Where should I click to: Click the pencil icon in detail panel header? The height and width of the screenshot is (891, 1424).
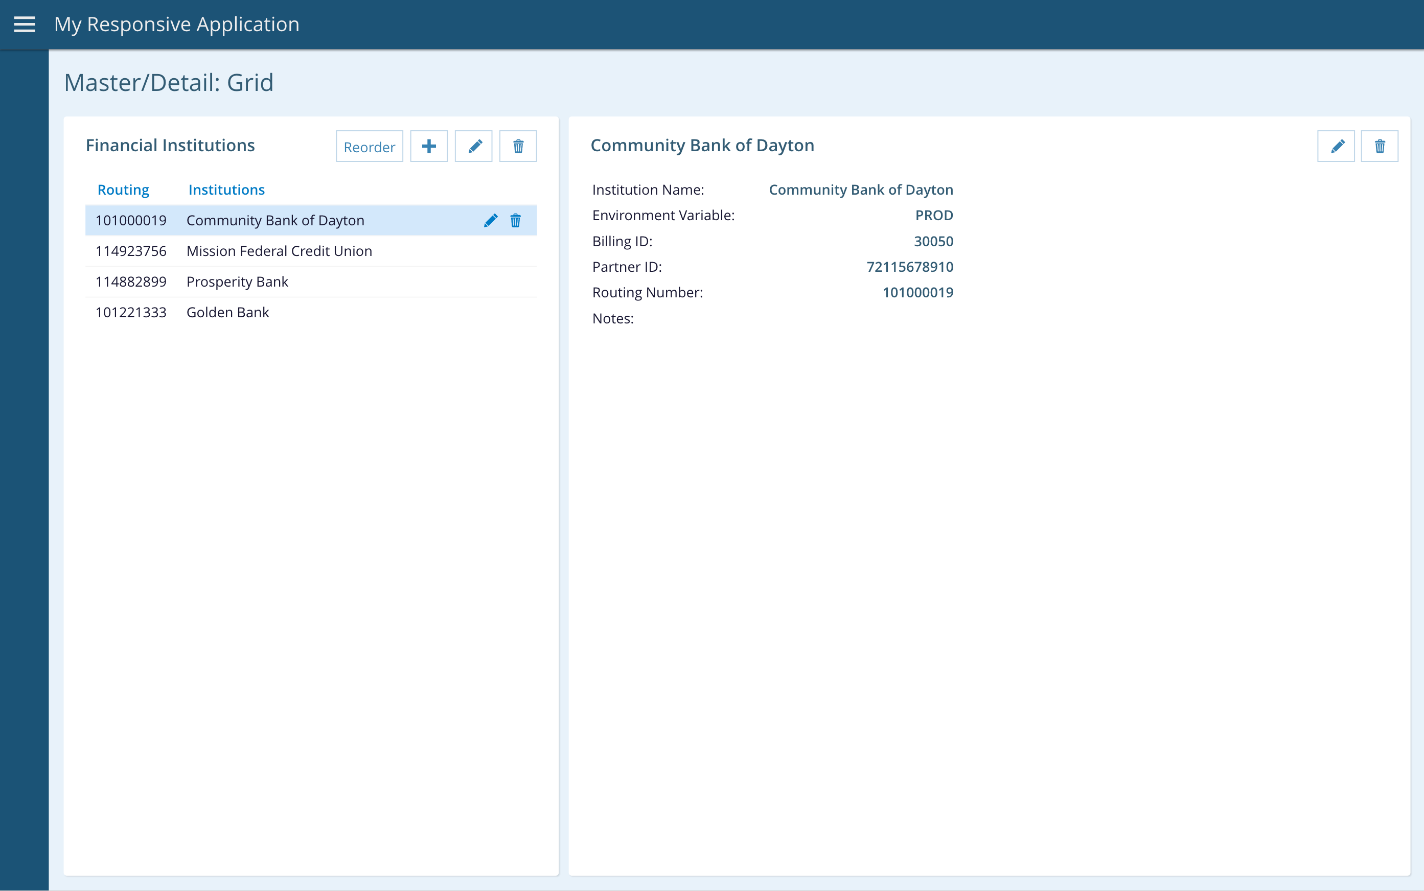tap(1336, 146)
